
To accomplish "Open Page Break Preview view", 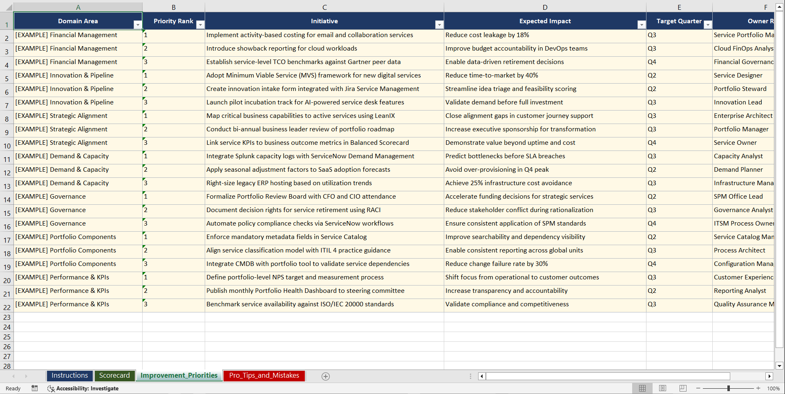I will 683,388.
